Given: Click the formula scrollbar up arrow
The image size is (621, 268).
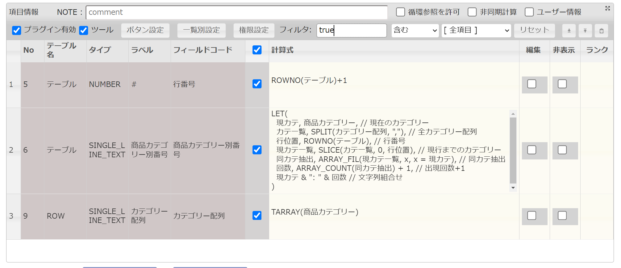Looking at the screenshot, I should [x=513, y=114].
